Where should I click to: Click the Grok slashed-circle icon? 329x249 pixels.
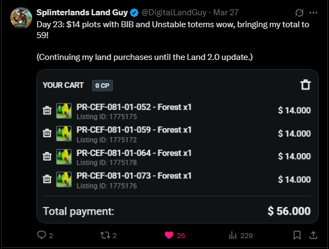click(x=299, y=13)
